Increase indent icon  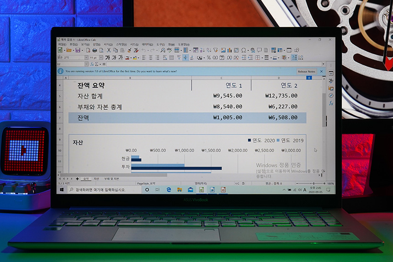(244, 58)
